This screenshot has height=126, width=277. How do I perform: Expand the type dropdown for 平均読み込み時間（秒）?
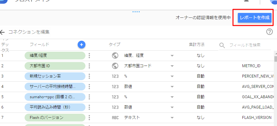click(x=172, y=107)
